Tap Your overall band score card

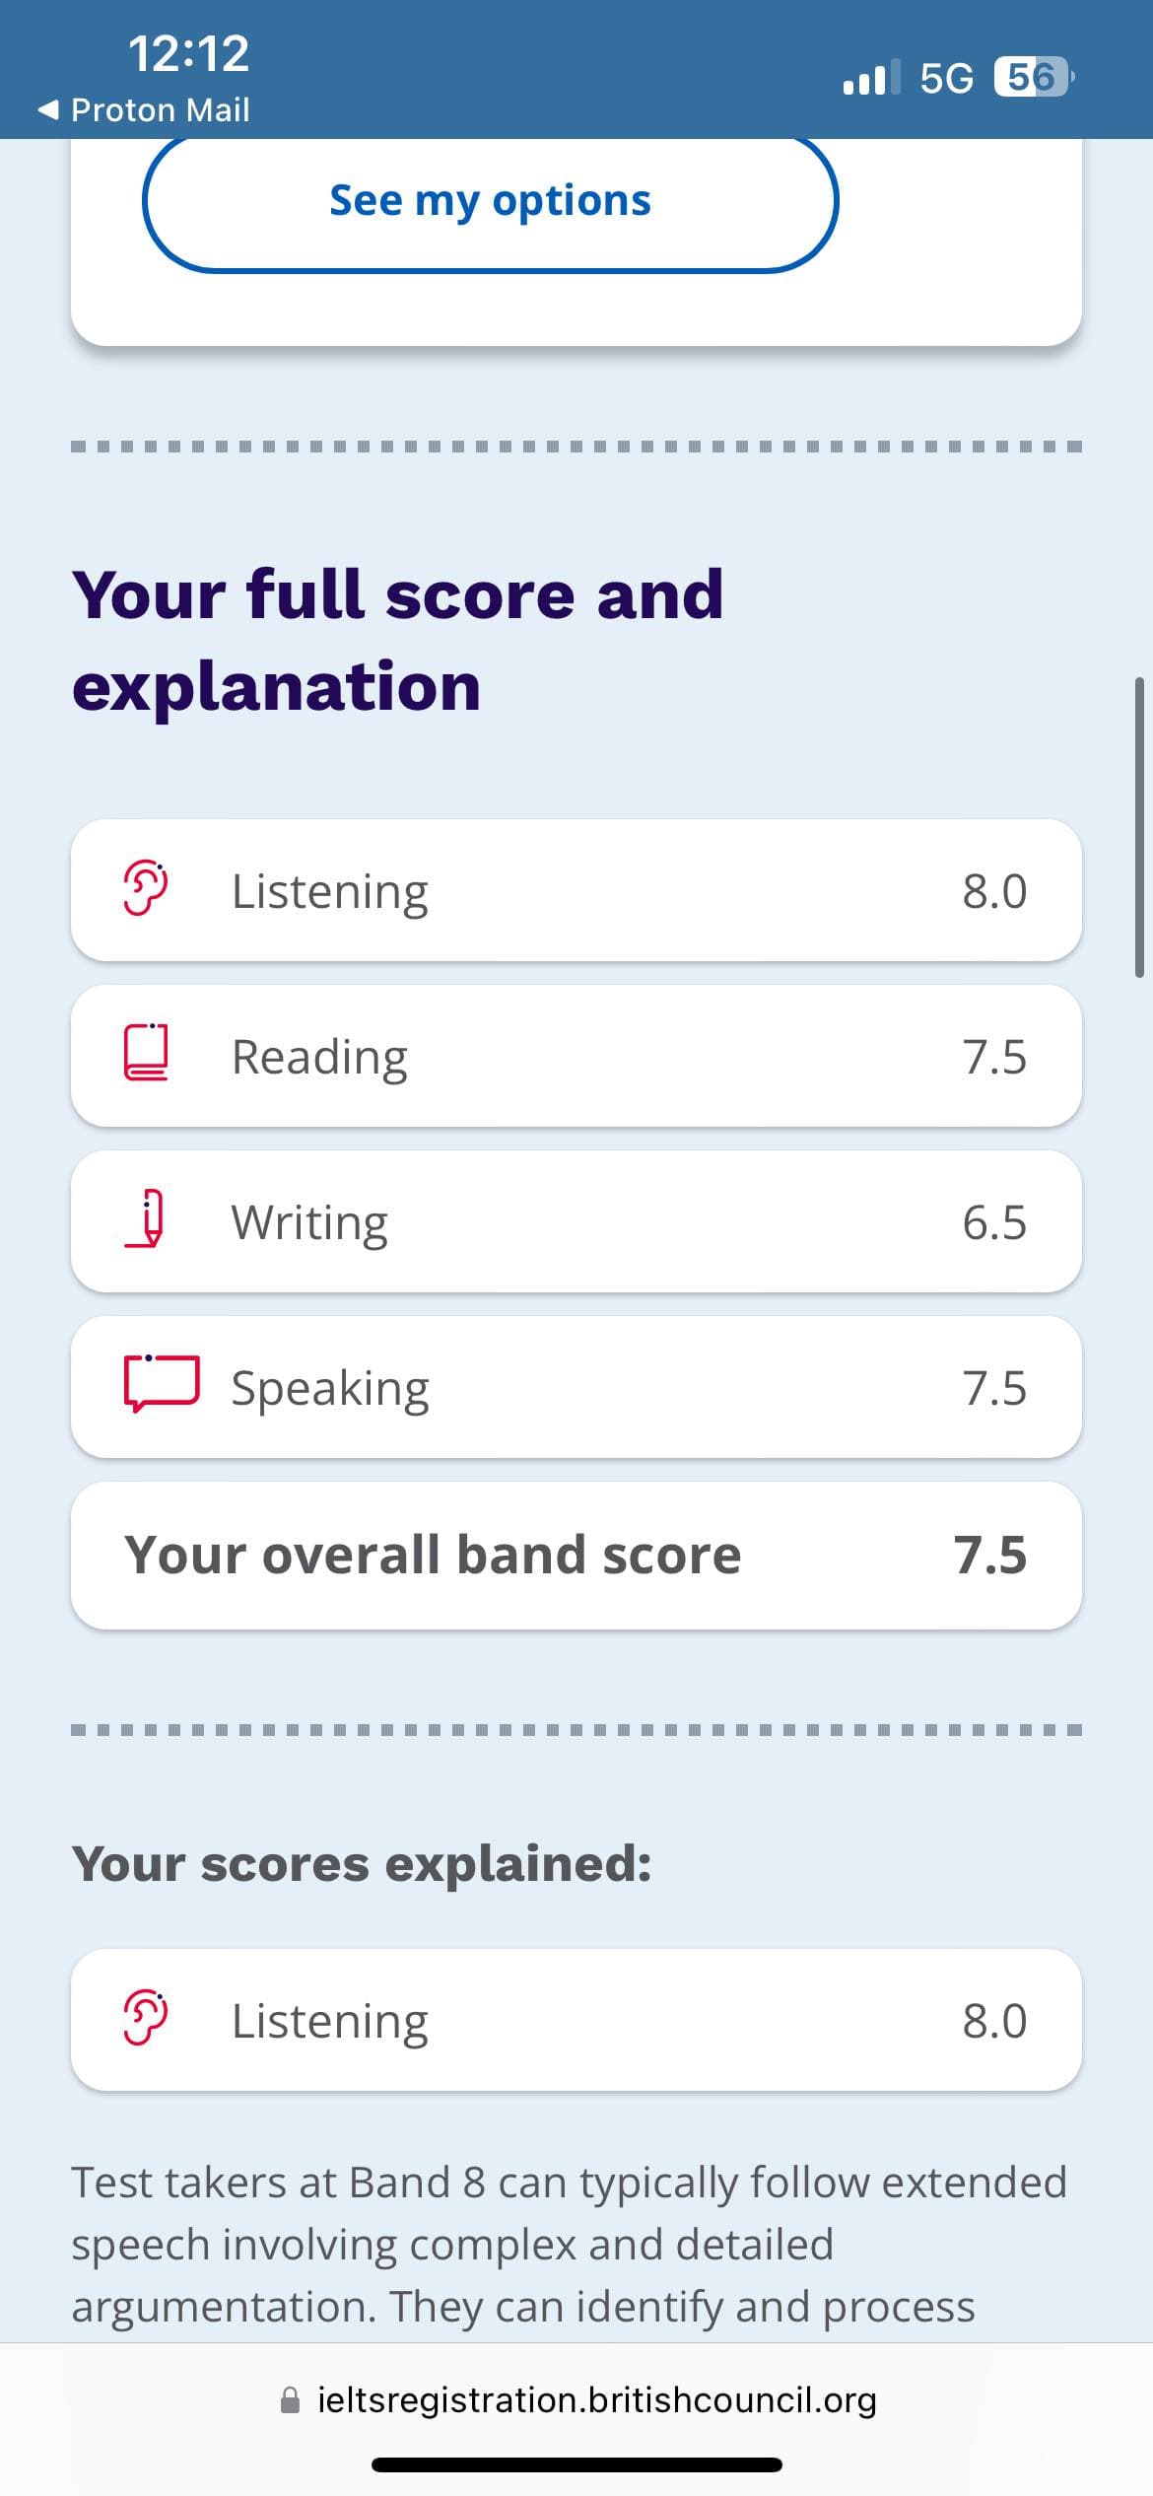click(576, 1555)
